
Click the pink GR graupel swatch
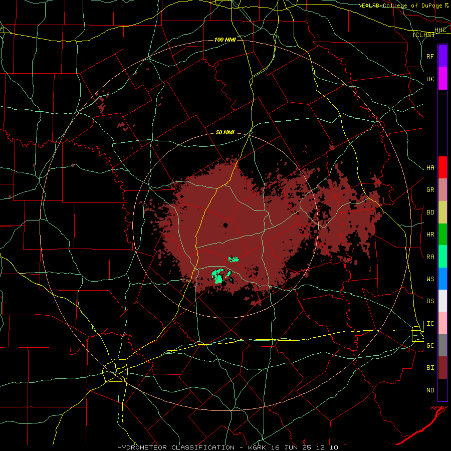click(442, 189)
